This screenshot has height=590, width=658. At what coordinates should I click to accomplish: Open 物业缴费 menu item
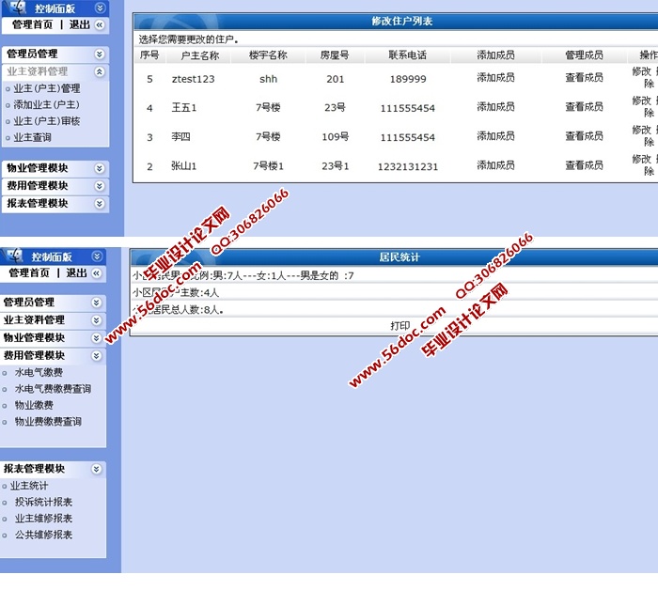(34, 406)
